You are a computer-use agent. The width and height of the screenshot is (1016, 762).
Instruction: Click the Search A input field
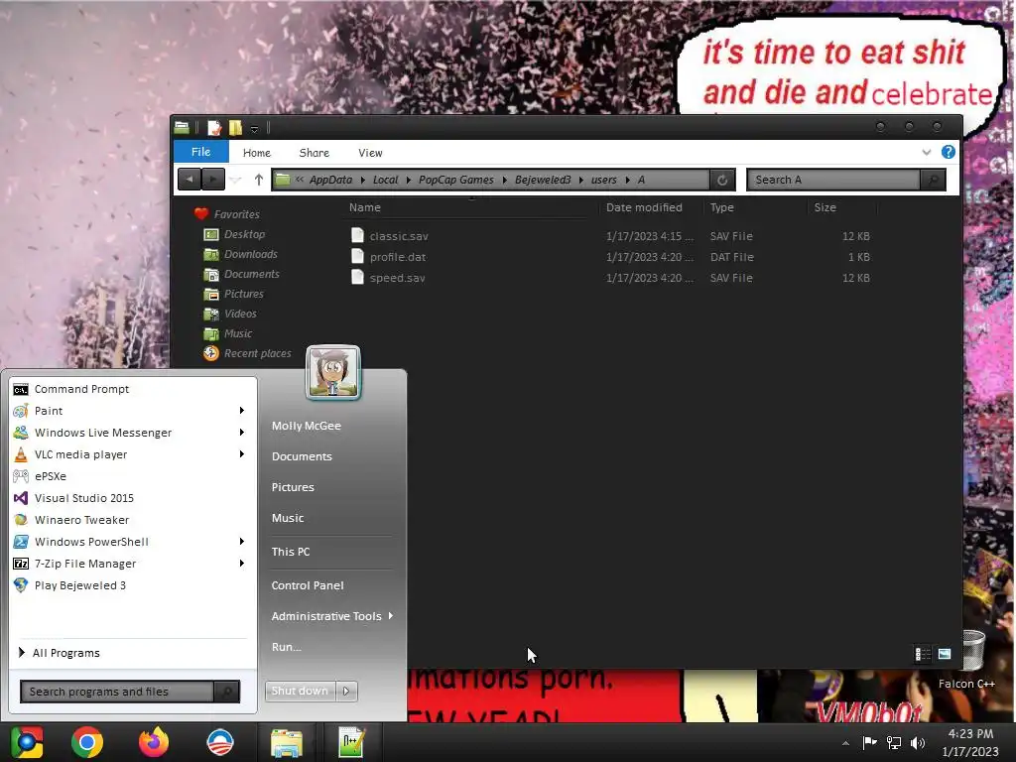(833, 180)
